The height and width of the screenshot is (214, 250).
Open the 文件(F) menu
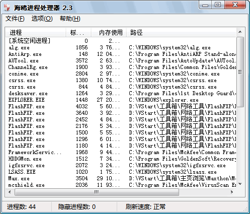point(15,19)
